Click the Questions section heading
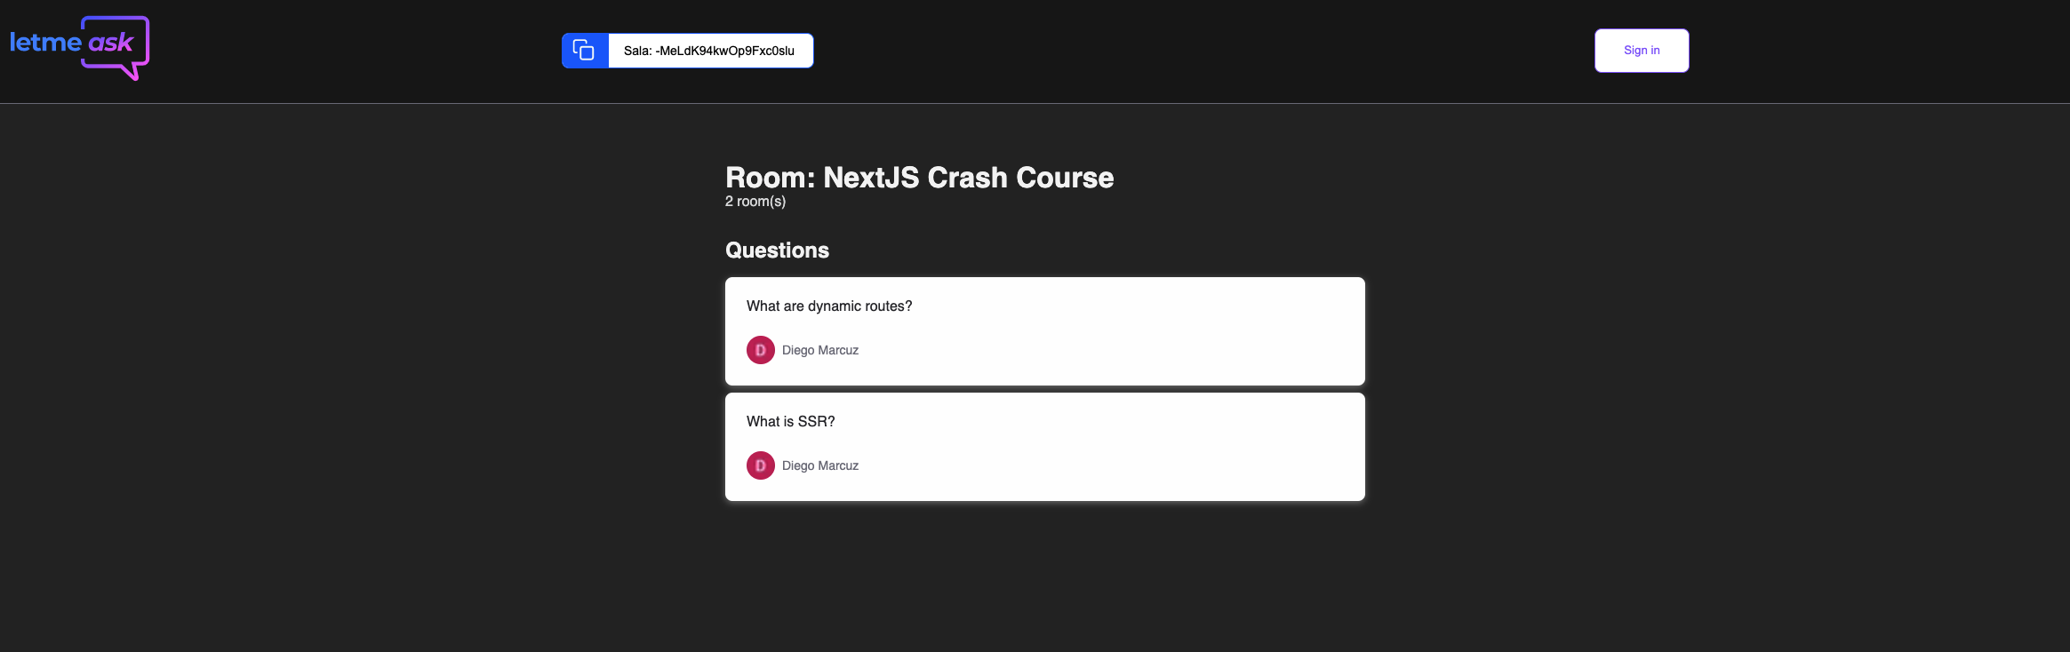This screenshot has height=652, width=2070. click(x=778, y=250)
